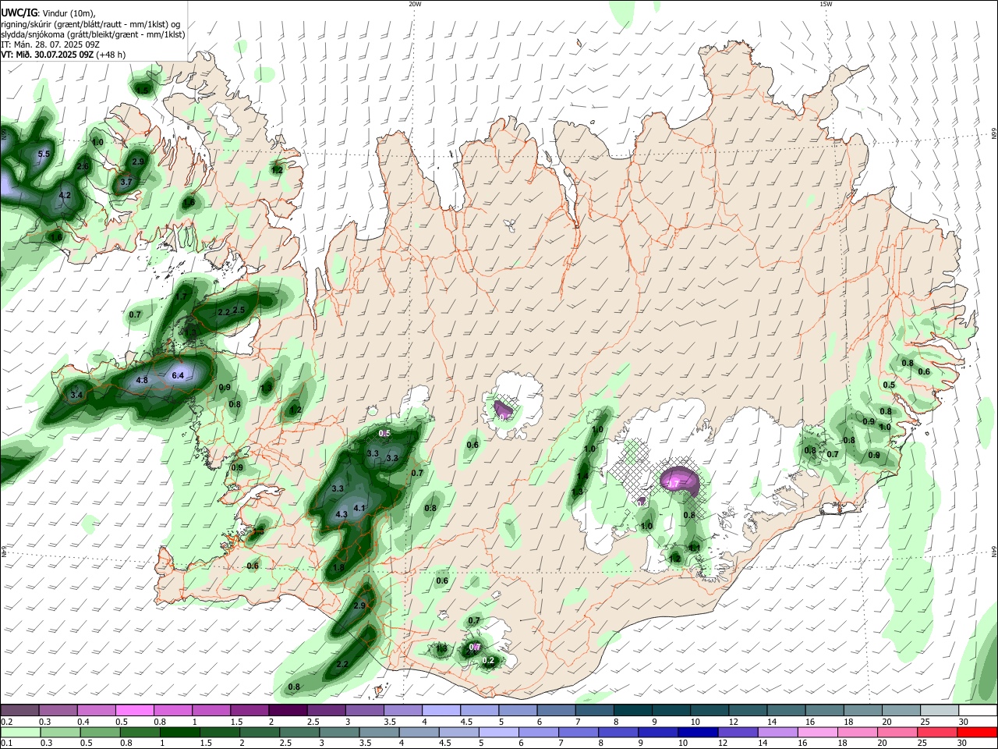Image resolution: width=998 pixels, height=749 pixels.
Task: Click the red 30 swatch in the rain legend
Action: point(978,732)
